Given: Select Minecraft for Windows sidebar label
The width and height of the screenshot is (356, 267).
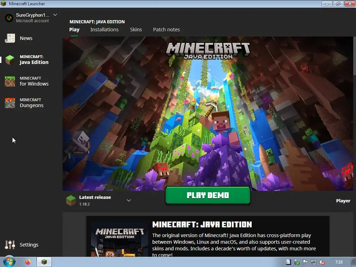Looking at the screenshot, I should point(34,81).
